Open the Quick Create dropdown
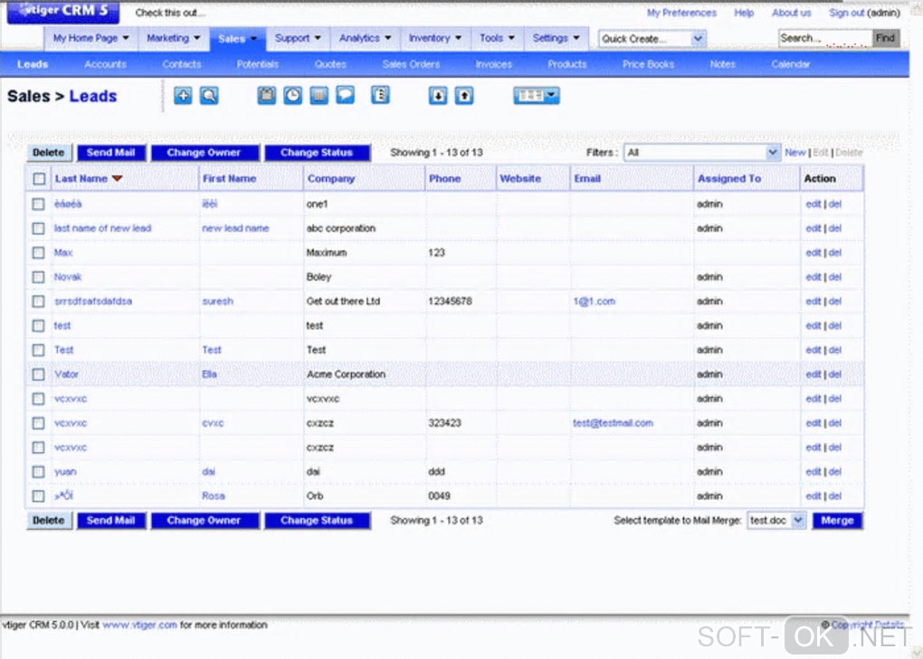This screenshot has width=923, height=659. pos(652,39)
